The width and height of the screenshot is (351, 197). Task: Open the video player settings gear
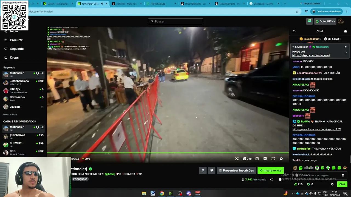pos(281,159)
